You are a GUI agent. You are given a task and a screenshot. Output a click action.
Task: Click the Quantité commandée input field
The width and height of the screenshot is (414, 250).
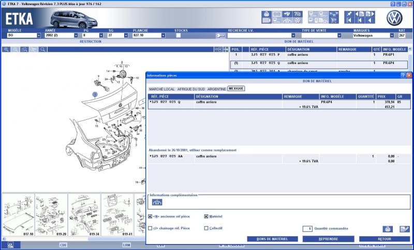click(307, 229)
